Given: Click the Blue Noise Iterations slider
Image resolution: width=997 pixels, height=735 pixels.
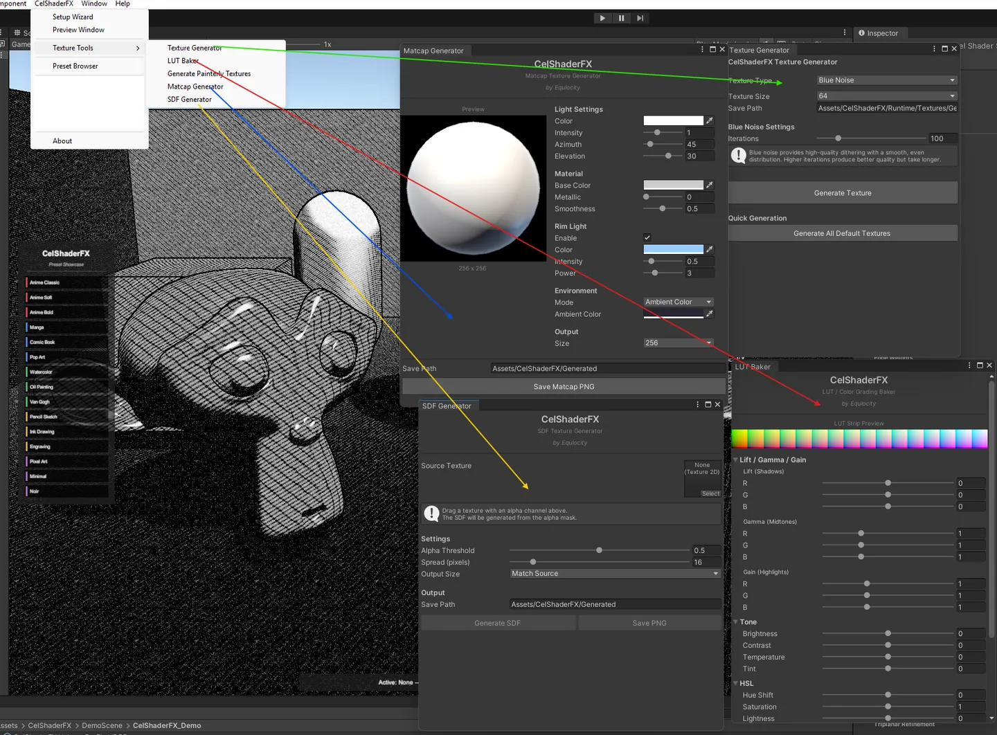Looking at the screenshot, I should tap(871, 138).
